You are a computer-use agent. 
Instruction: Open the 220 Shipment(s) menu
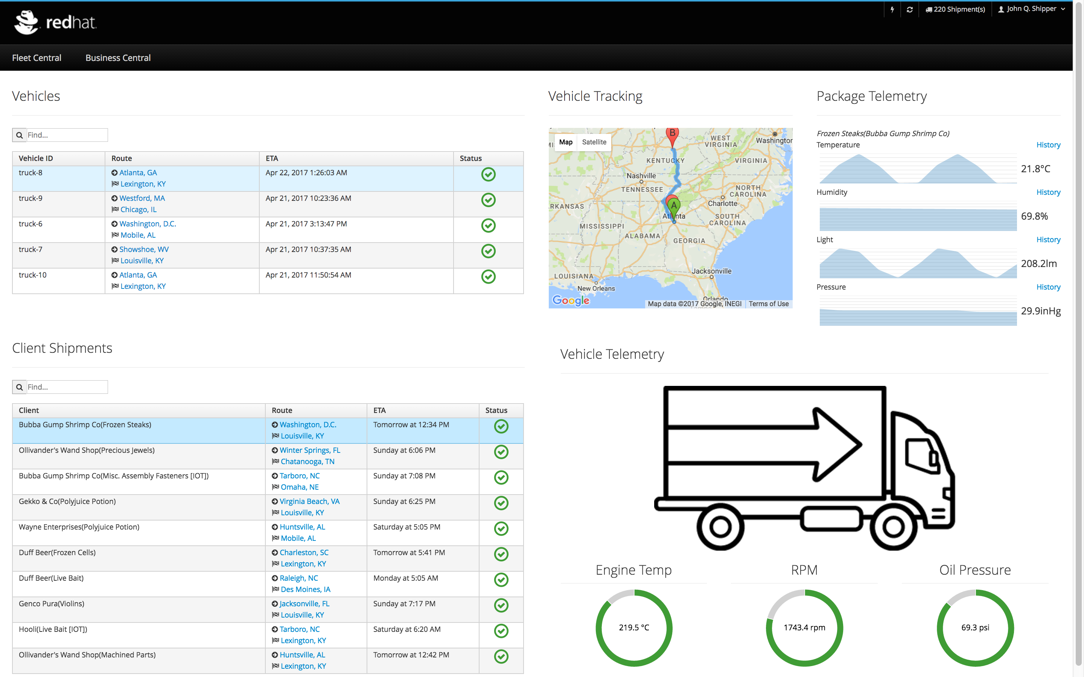tap(955, 9)
